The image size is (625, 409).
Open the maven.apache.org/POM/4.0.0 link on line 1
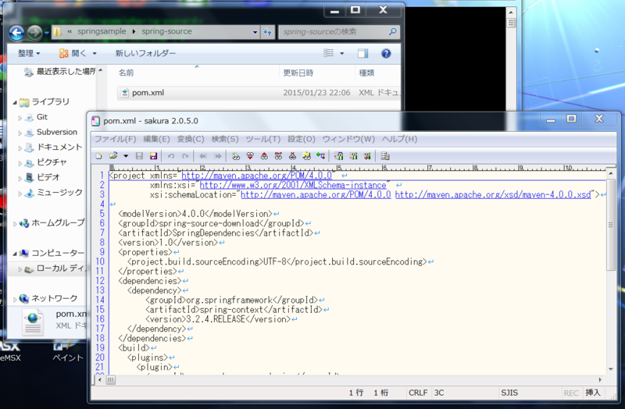257,176
